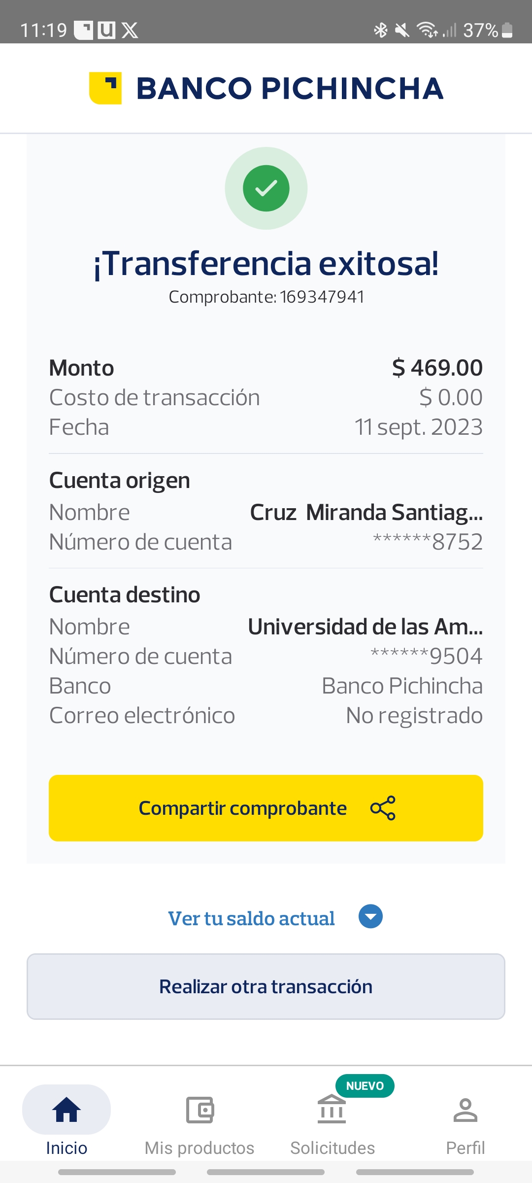Open Mis productos wallet icon
Viewport: 532px width, 1183px height.
pos(199,1110)
